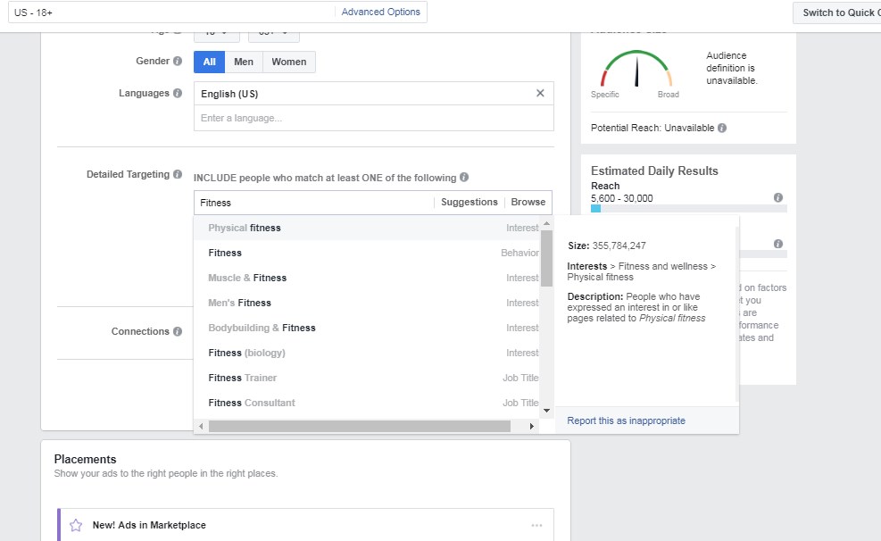The height and width of the screenshot is (541, 881).
Task: Click the Detailed Targeting info icon
Action: [x=178, y=175]
